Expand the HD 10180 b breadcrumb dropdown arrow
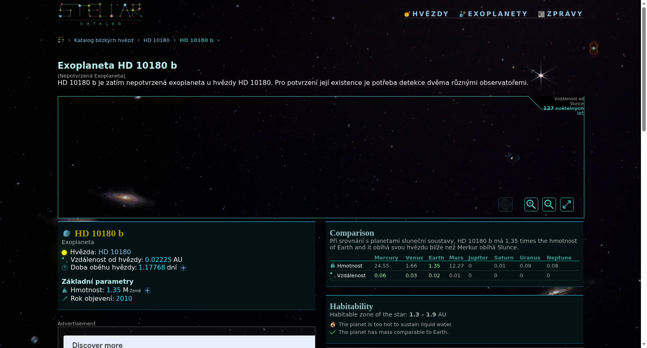This screenshot has height=348, width=647. (x=219, y=40)
